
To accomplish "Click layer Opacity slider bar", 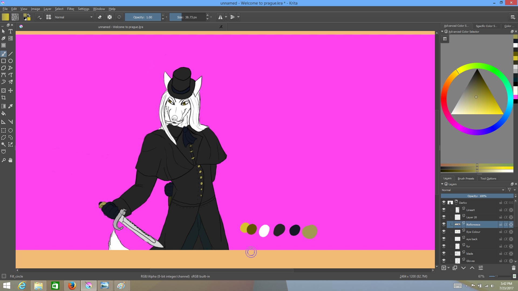I will [477, 196].
